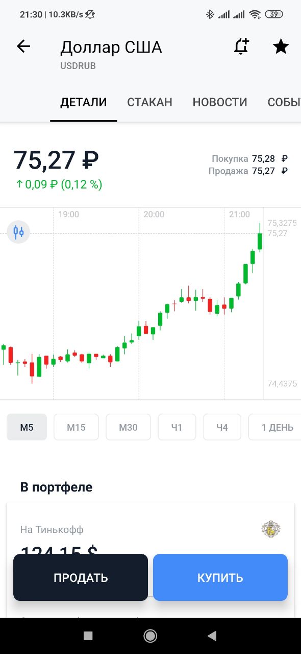This screenshot has height=654, width=301.
Task: Select the M30 timeframe
Action: click(129, 427)
